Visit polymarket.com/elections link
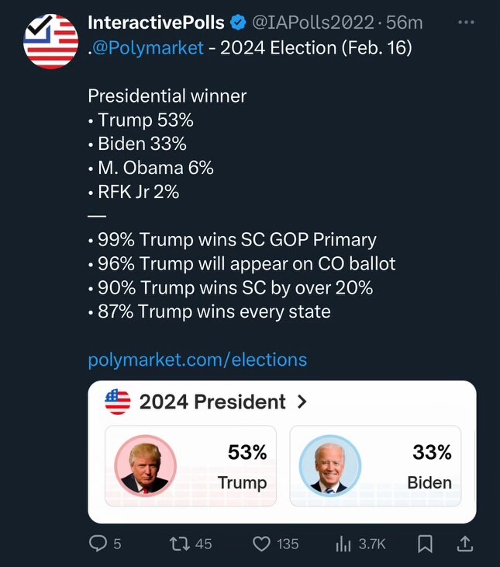Image resolution: width=500 pixels, height=567 pixels. click(x=198, y=360)
